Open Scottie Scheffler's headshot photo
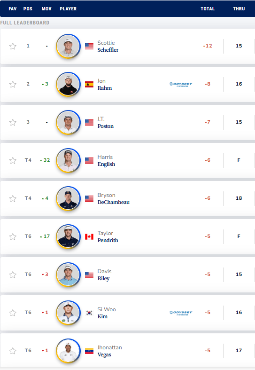Image resolution: width=255 pixels, height=370 pixels. tap(69, 46)
